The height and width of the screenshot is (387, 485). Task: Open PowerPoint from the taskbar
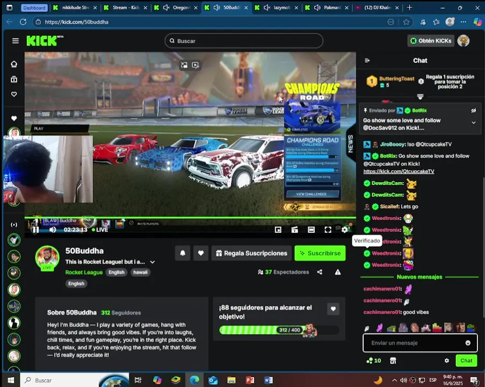point(250,380)
